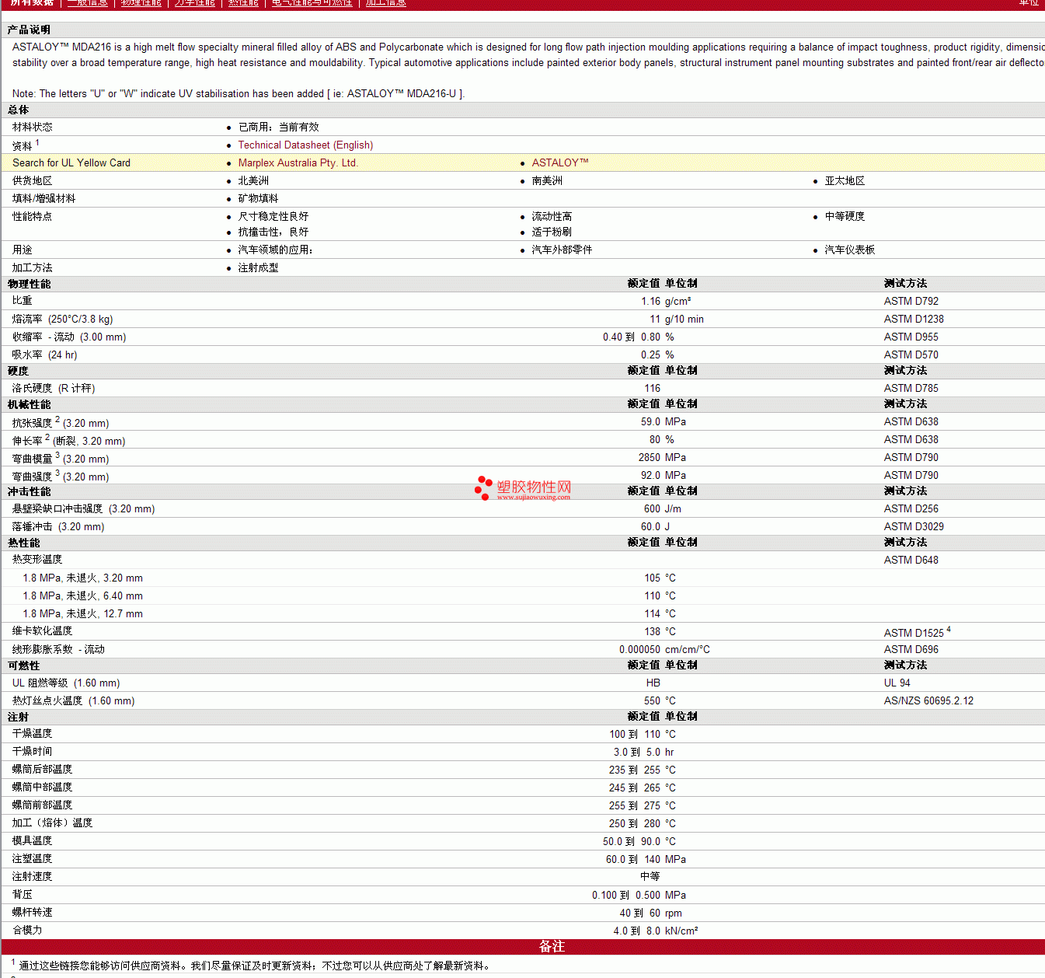
Task: Click the 模具温度 row label
Action: pos(32,841)
